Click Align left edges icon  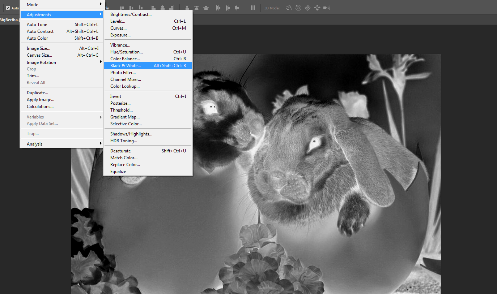coord(153,8)
